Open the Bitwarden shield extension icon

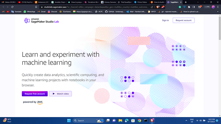pos(184,7)
